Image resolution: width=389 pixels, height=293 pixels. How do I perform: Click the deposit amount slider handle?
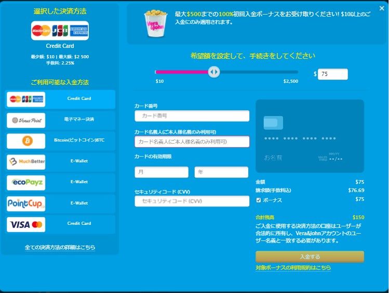tap(213, 72)
